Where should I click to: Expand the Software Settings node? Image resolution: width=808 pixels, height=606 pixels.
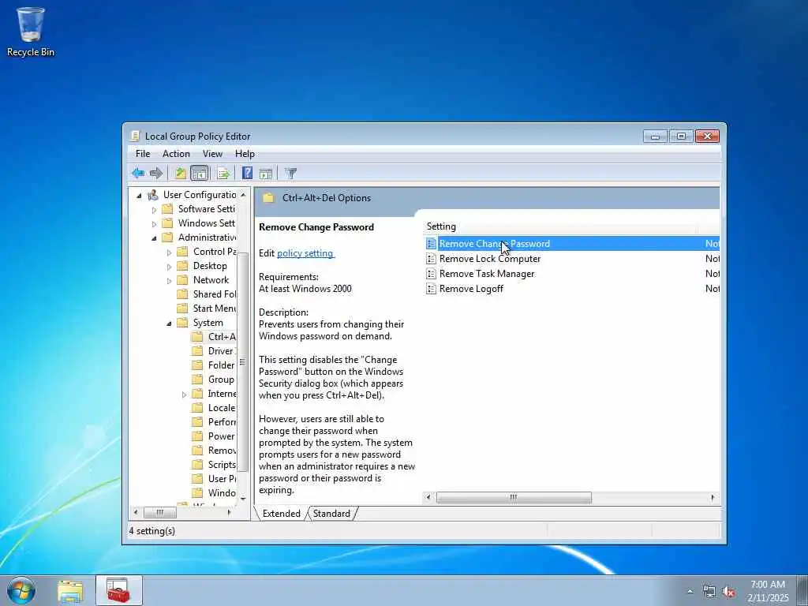tap(154, 210)
